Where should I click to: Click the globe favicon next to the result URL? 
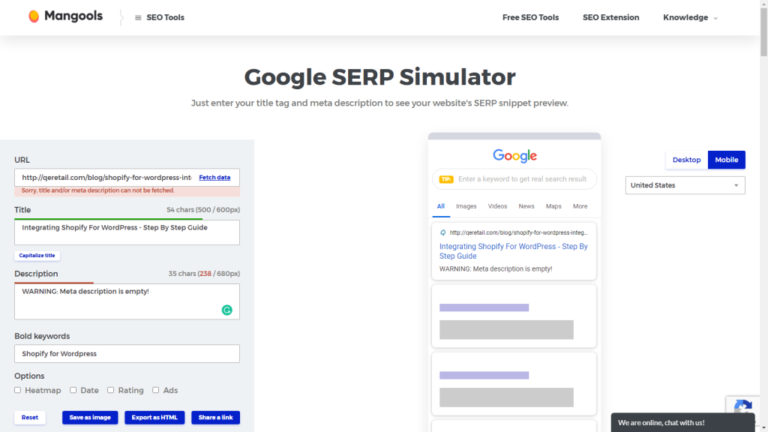(x=443, y=234)
